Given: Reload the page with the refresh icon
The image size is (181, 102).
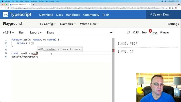Looking at the screenshot, I should (8, 8).
